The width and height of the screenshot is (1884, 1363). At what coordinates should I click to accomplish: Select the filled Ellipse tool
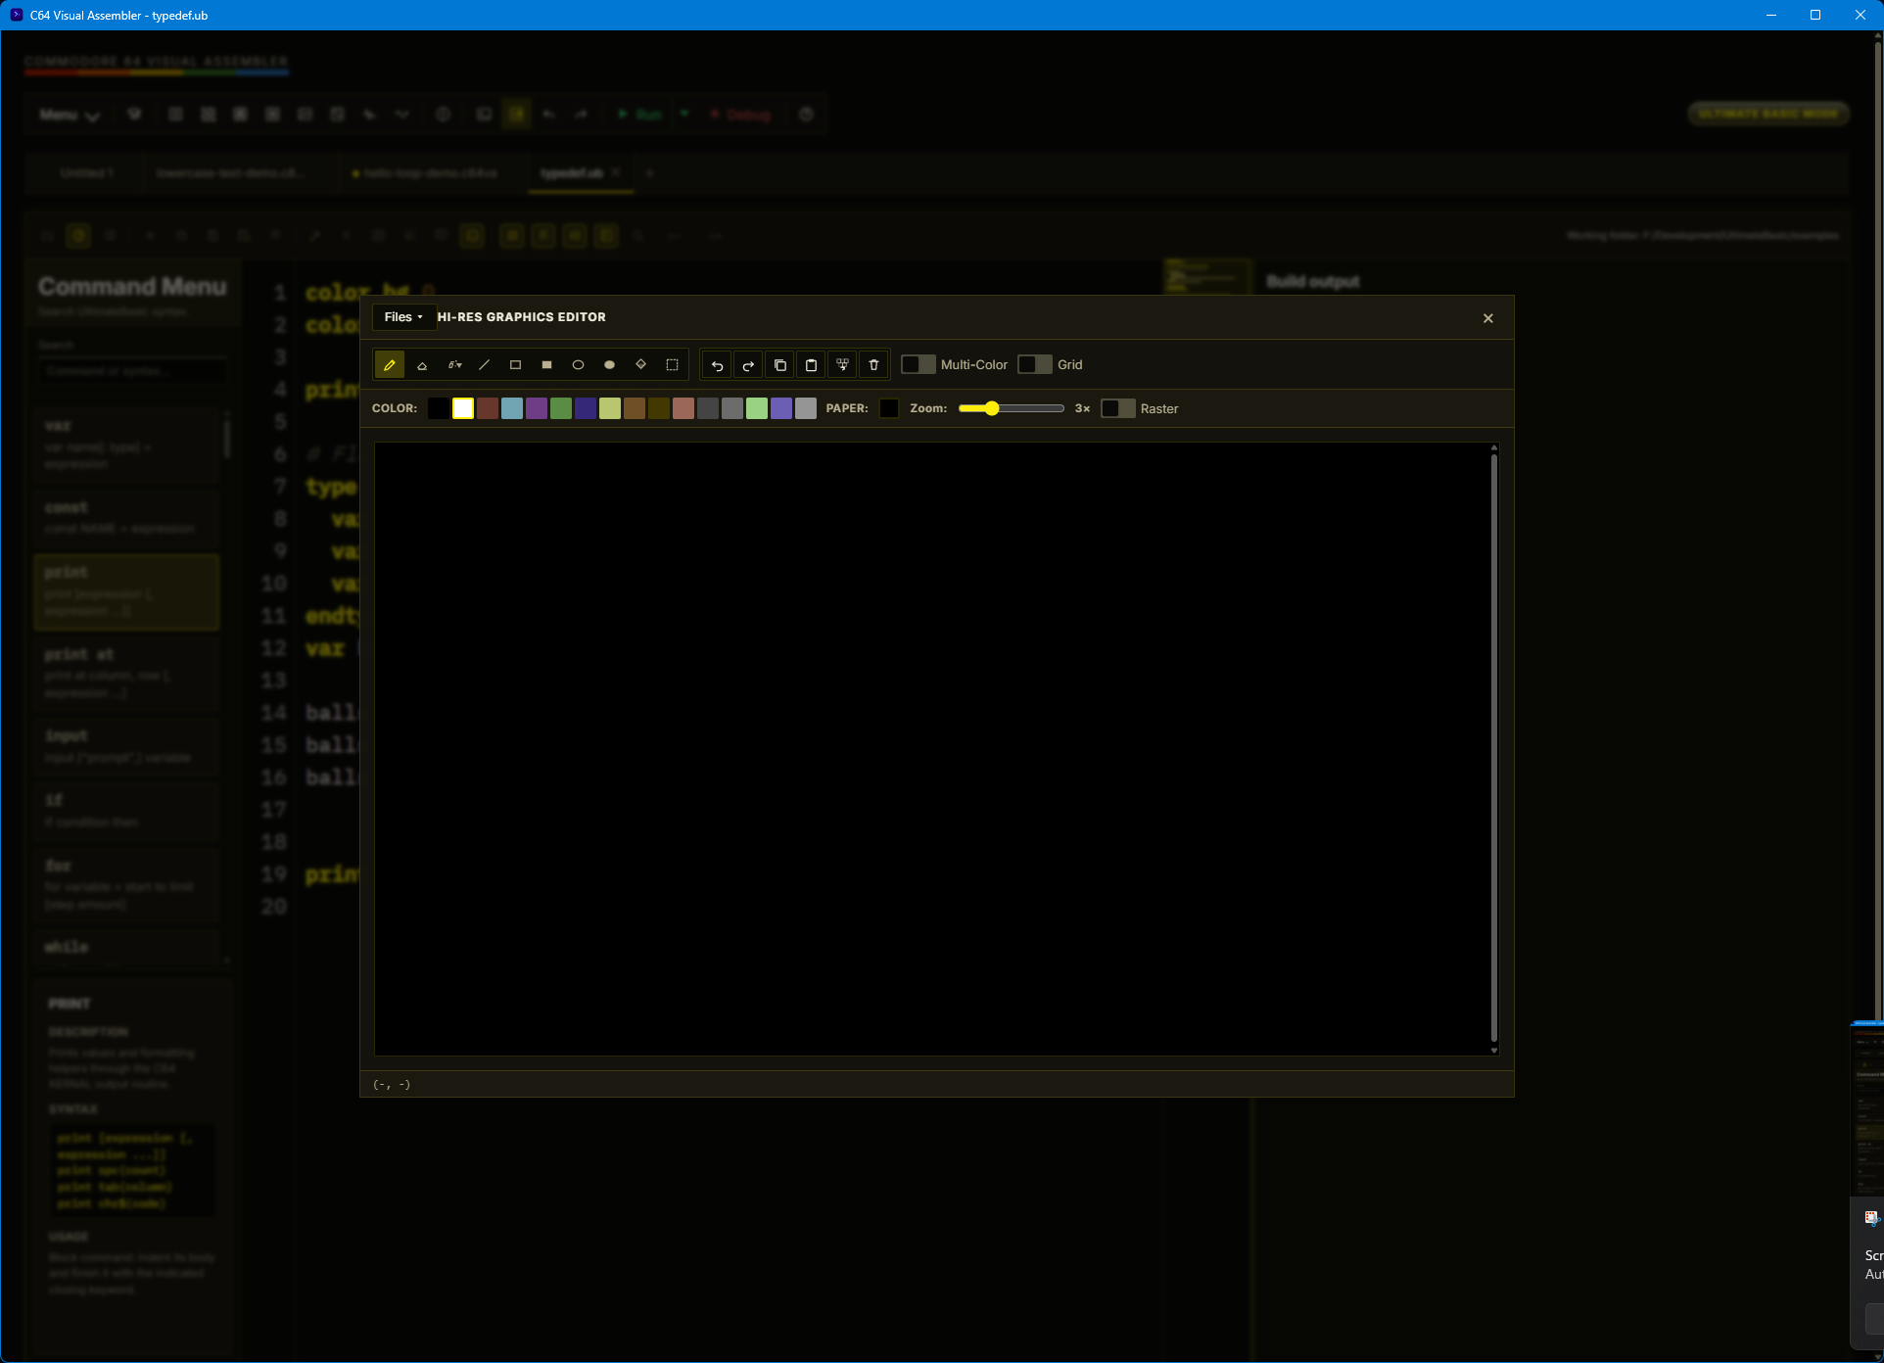coord(609,365)
